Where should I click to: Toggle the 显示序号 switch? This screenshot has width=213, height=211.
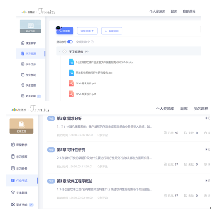(x=70, y=42)
